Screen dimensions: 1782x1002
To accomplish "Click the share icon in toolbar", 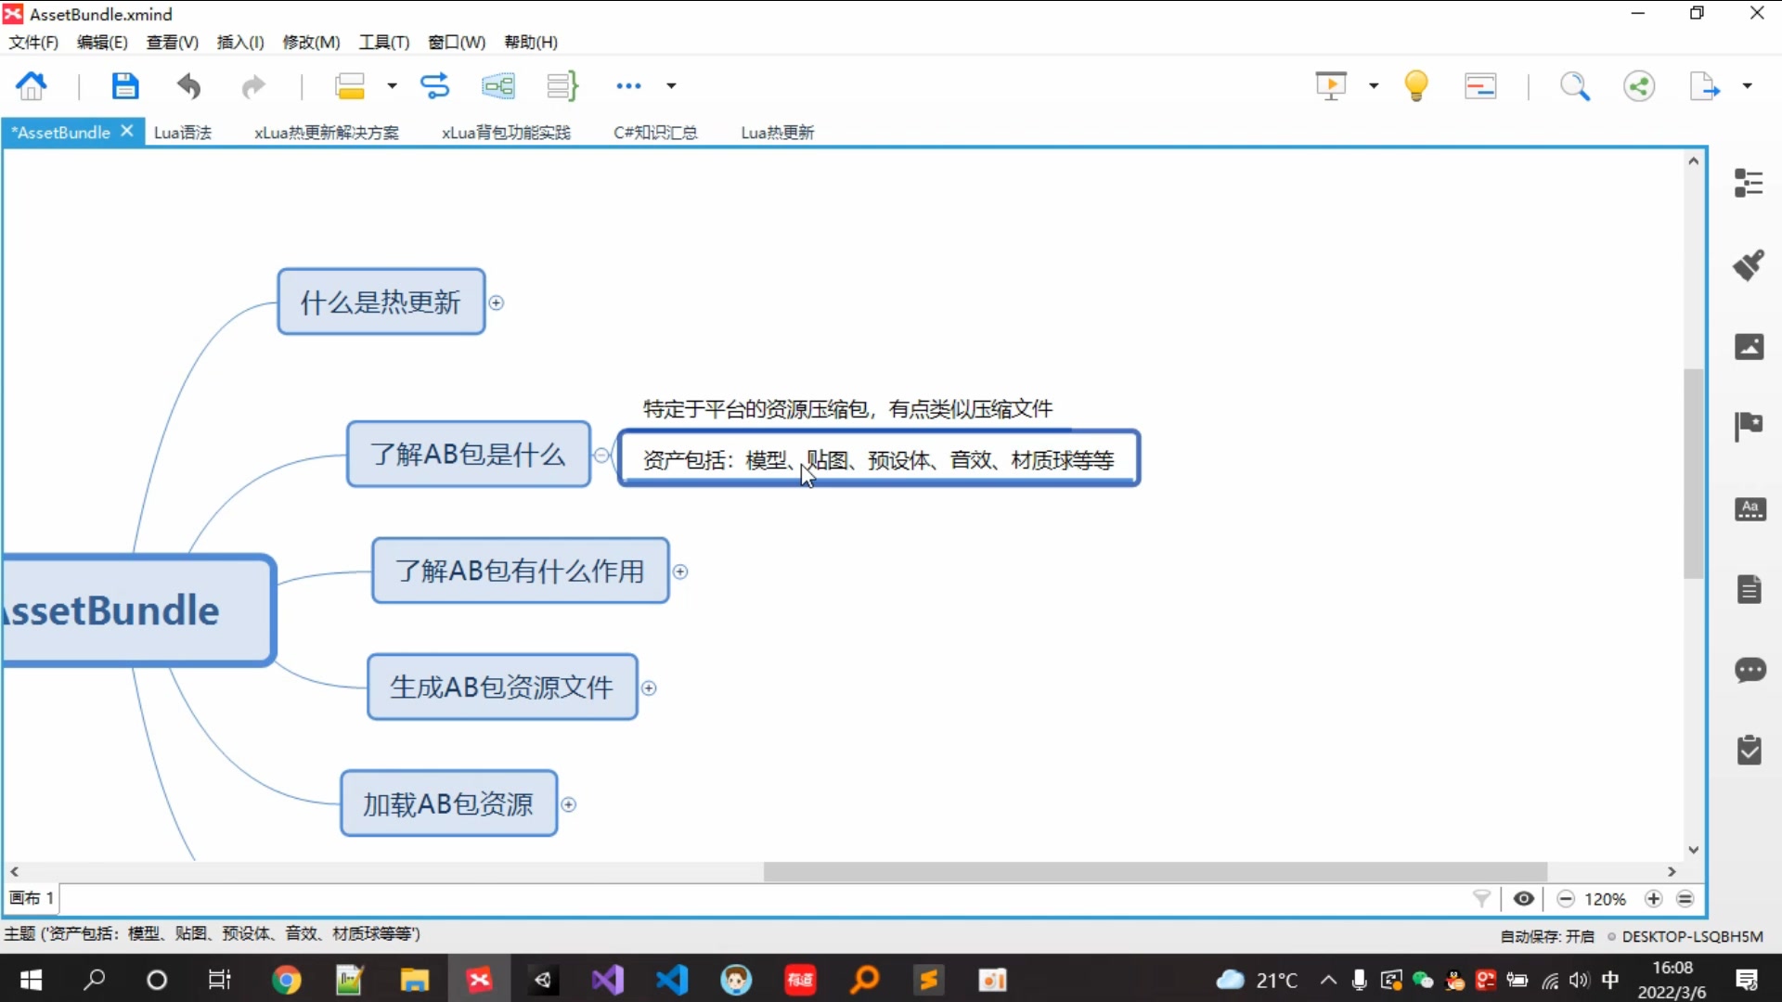I will [x=1638, y=86].
